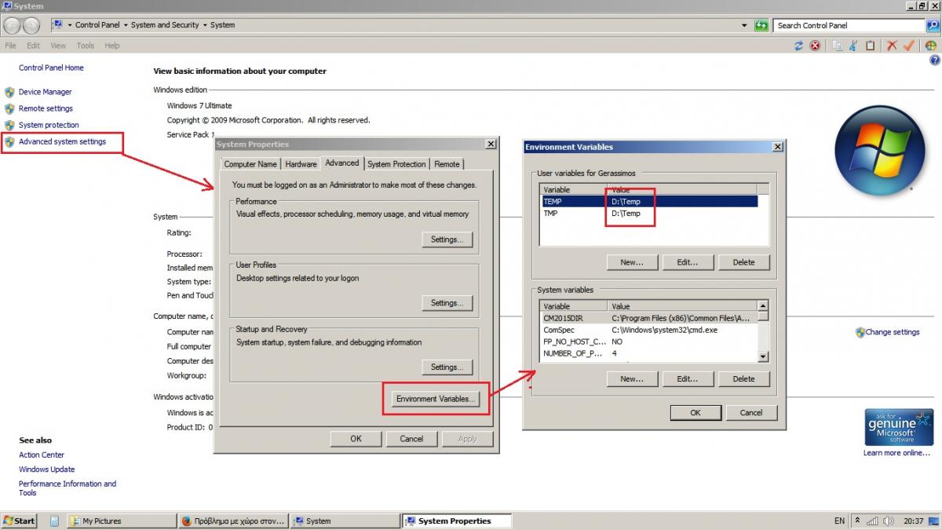
Task: Select the TMP user variable row
Action: pos(649,214)
